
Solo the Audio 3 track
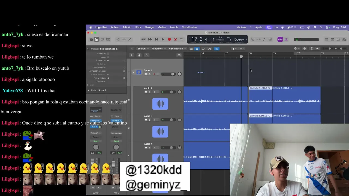click(149, 120)
